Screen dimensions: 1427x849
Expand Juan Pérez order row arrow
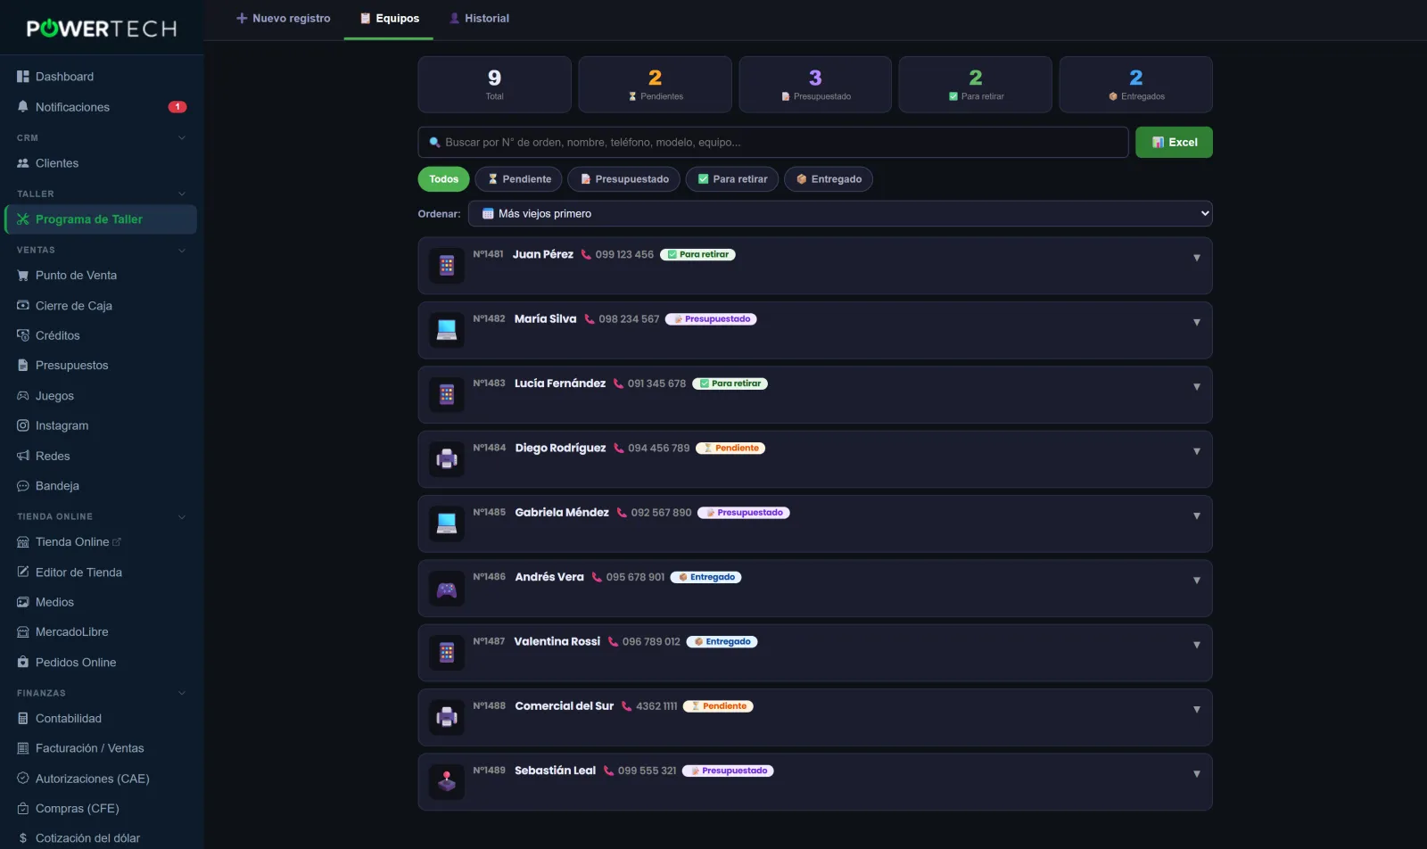point(1197,258)
